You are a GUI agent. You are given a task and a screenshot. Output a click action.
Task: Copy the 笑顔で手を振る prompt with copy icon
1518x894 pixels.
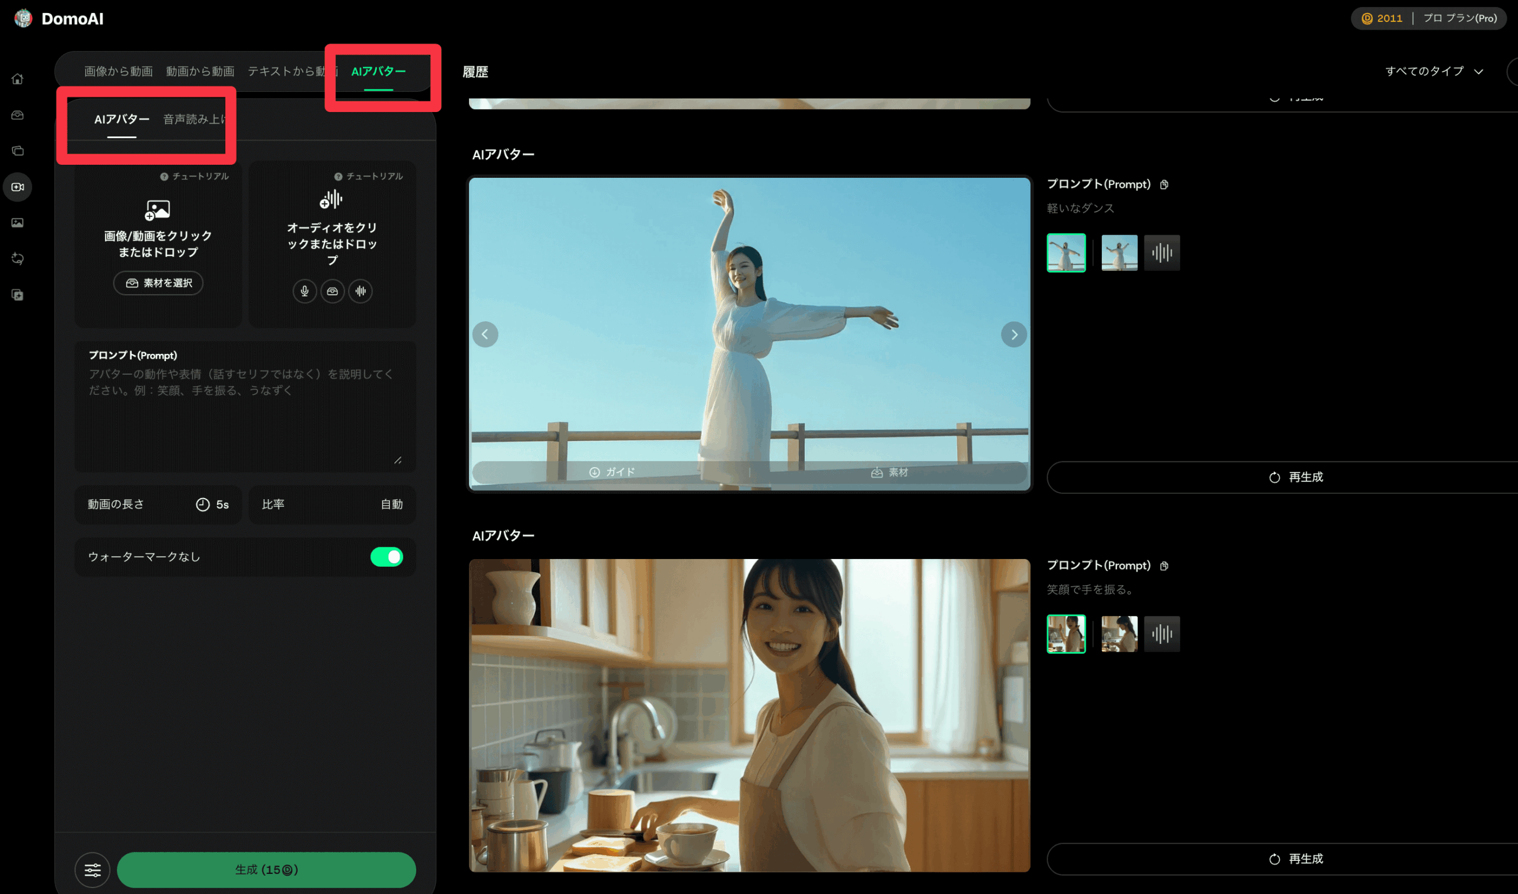click(x=1165, y=565)
